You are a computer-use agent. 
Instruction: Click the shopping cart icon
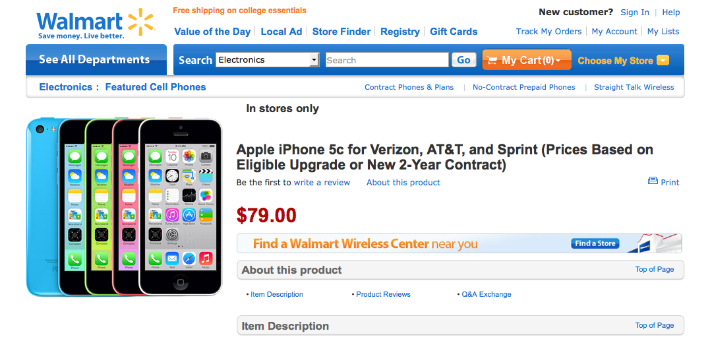(x=492, y=60)
